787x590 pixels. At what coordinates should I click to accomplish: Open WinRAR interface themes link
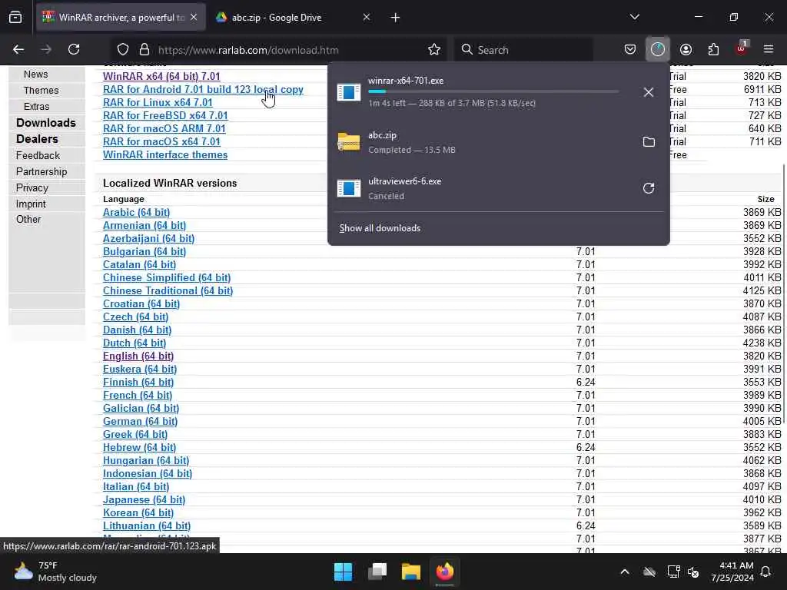coord(165,154)
